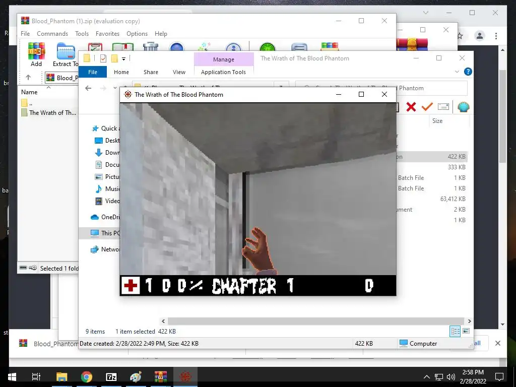Open Application Tools ribbon tab
The width and height of the screenshot is (516, 387).
pyautogui.click(x=223, y=72)
